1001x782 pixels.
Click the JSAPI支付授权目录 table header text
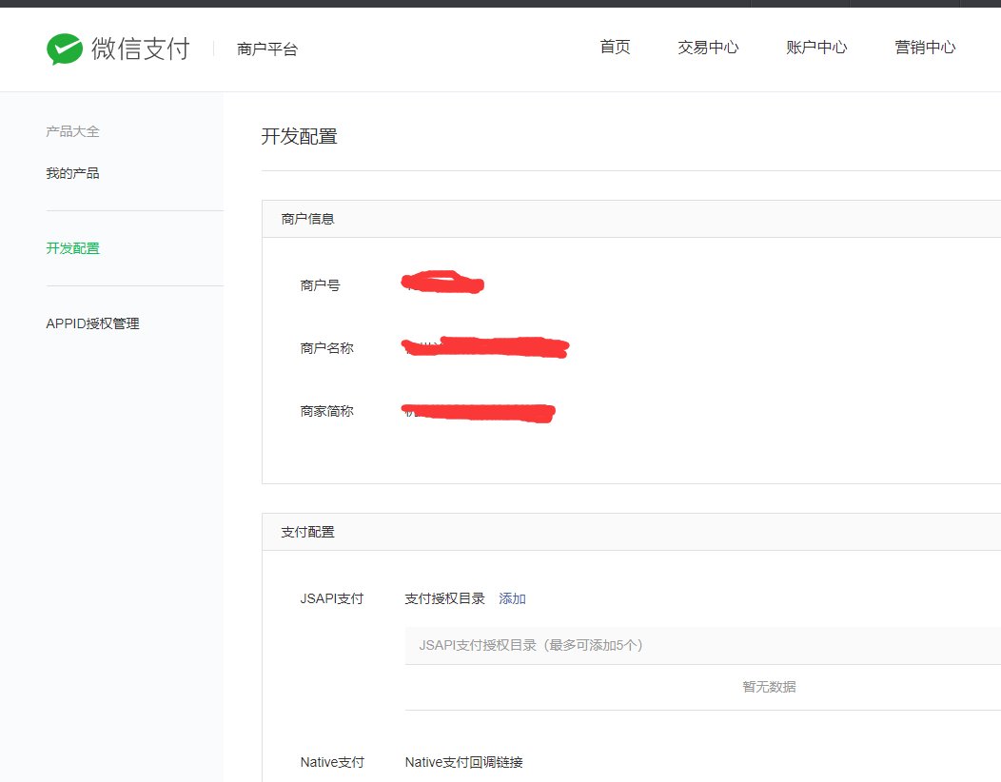531,645
